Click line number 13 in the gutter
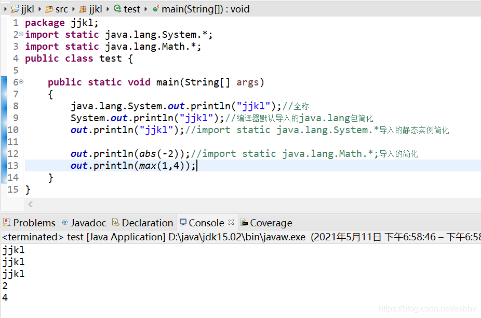Screen dimensions: 481x318 tap(13, 165)
